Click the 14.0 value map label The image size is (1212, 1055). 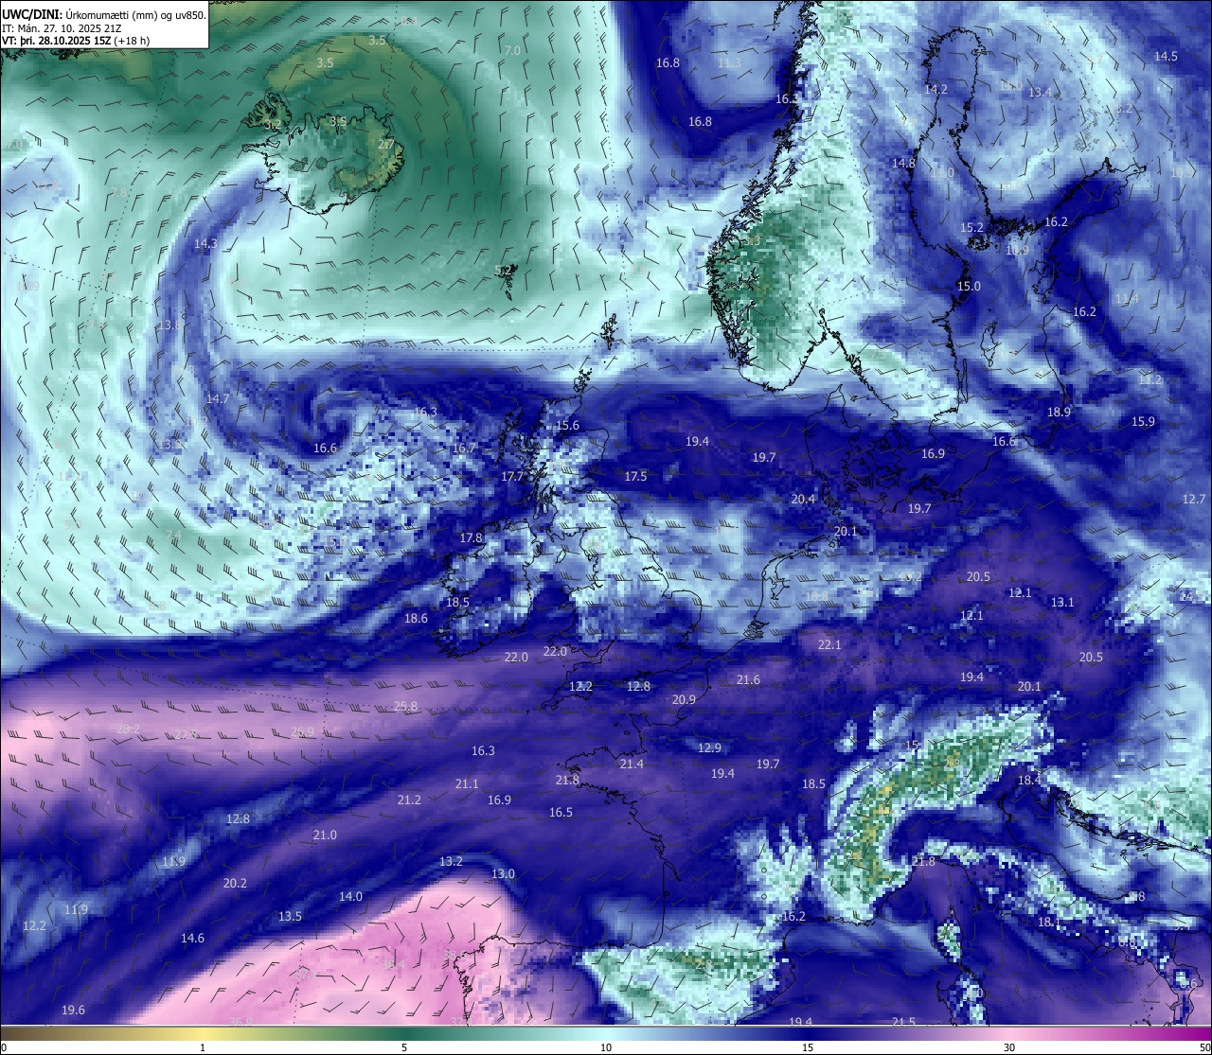[350, 896]
